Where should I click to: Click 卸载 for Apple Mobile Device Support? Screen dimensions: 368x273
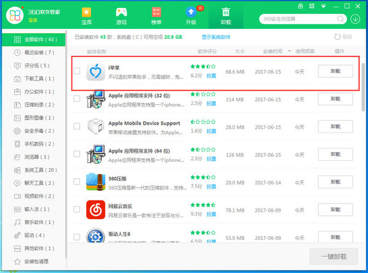pyautogui.click(x=335, y=126)
